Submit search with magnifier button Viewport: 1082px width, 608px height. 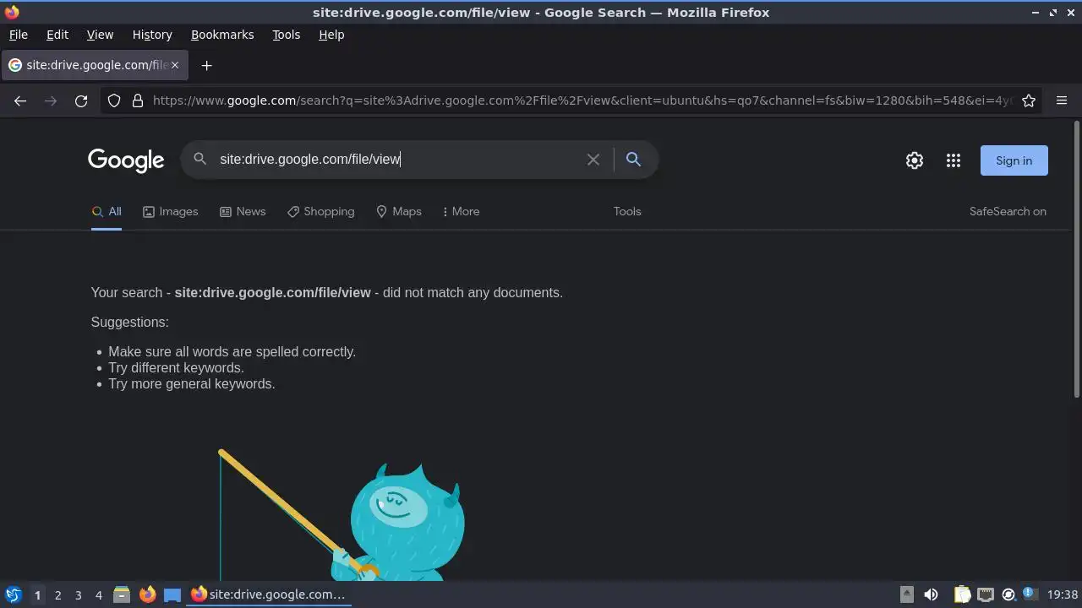click(633, 159)
